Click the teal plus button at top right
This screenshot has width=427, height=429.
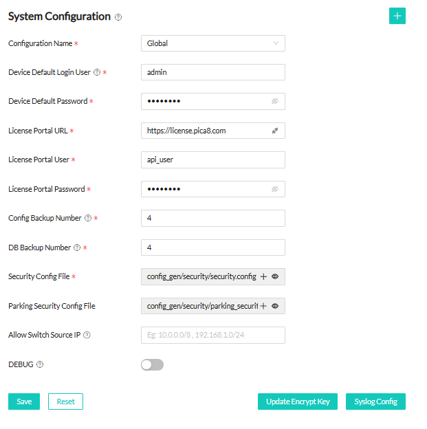(x=397, y=16)
